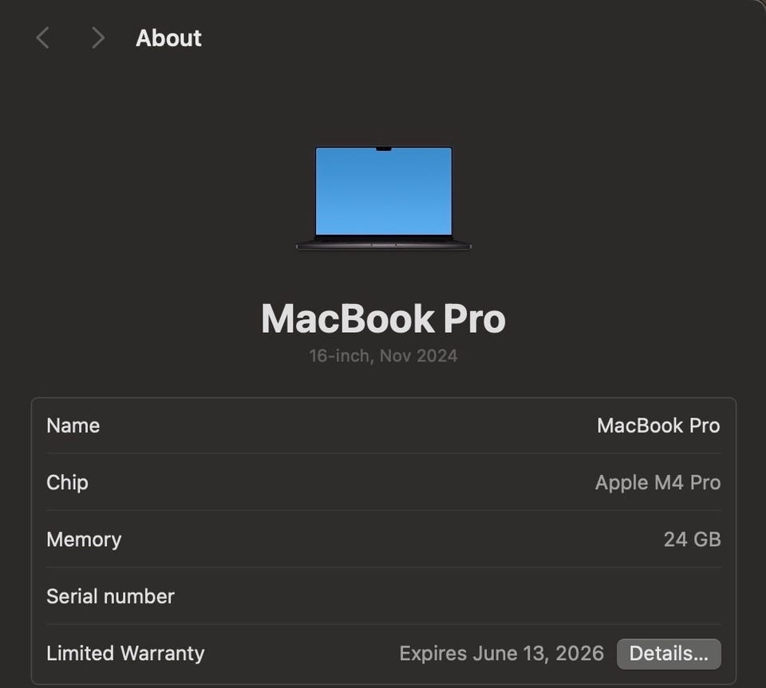Viewport: 766px width, 688px height.
Task: Open warranty Details
Action: pos(669,654)
